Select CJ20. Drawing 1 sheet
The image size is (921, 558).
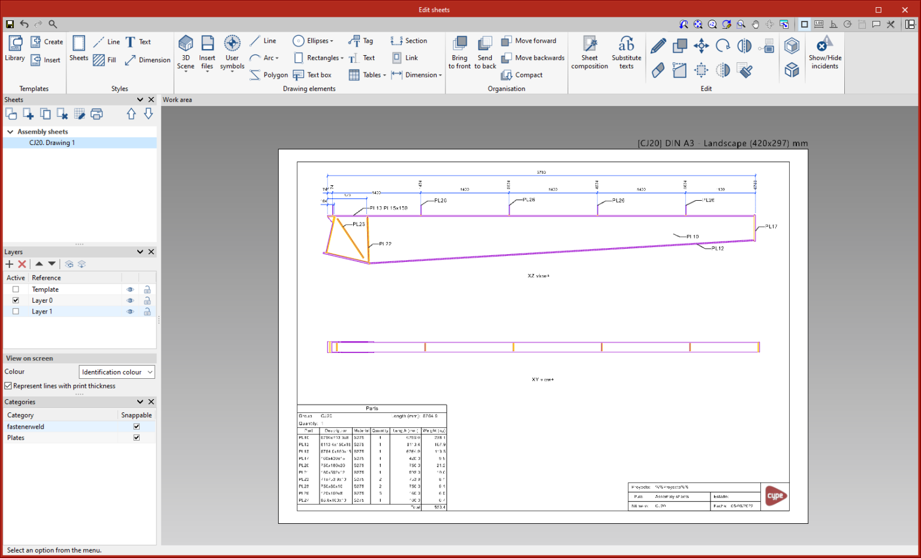(x=52, y=143)
